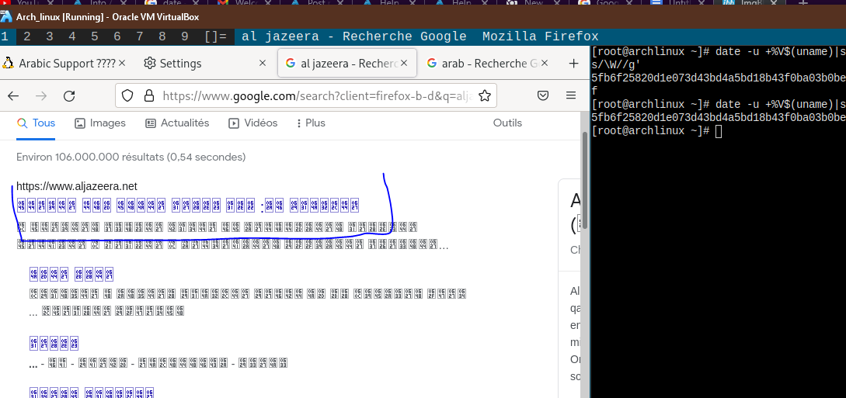Open the Vidéos results filter
This screenshot has height=398, width=846.
point(253,123)
